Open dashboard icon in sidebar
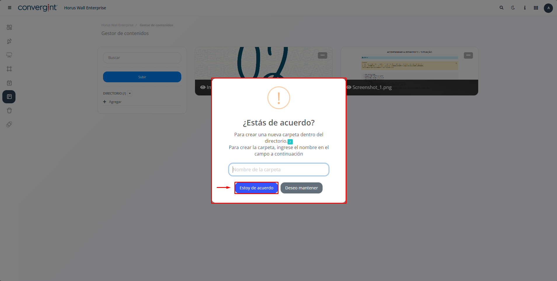 pyautogui.click(x=9, y=27)
